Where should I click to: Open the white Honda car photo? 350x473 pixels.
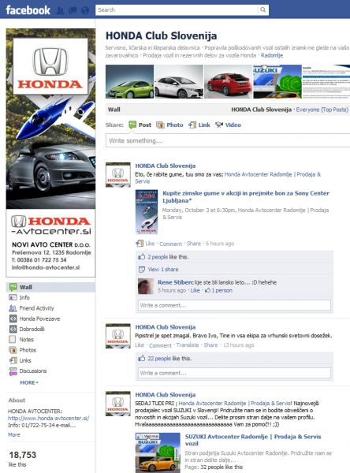pyautogui.click(x=179, y=81)
